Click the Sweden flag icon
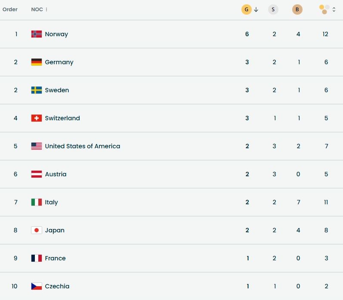The height and width of the screenshot is (300, 343). (36, 90)
